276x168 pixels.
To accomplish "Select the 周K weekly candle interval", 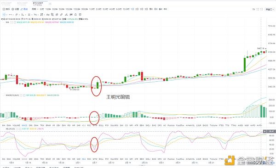I will (x=151, y=9).
